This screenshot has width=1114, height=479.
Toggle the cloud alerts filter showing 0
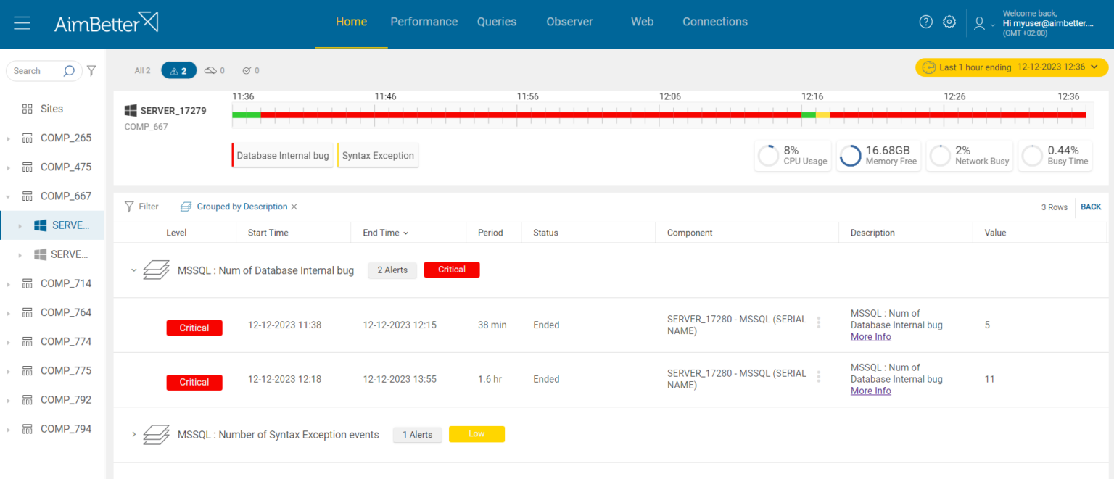pyautogui.click(x=215, y=70)
